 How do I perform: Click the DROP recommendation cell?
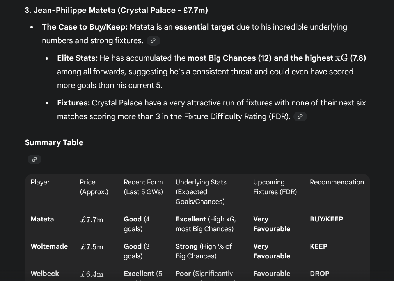(x=319, y=274)
